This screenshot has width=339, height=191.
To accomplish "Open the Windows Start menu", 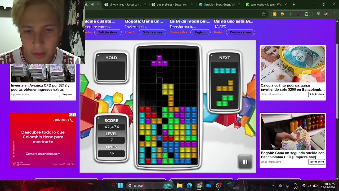I will [x=120, y=186].
